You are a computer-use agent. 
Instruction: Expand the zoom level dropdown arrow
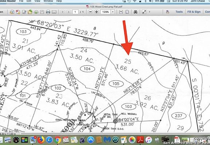[x=113, y=12]
